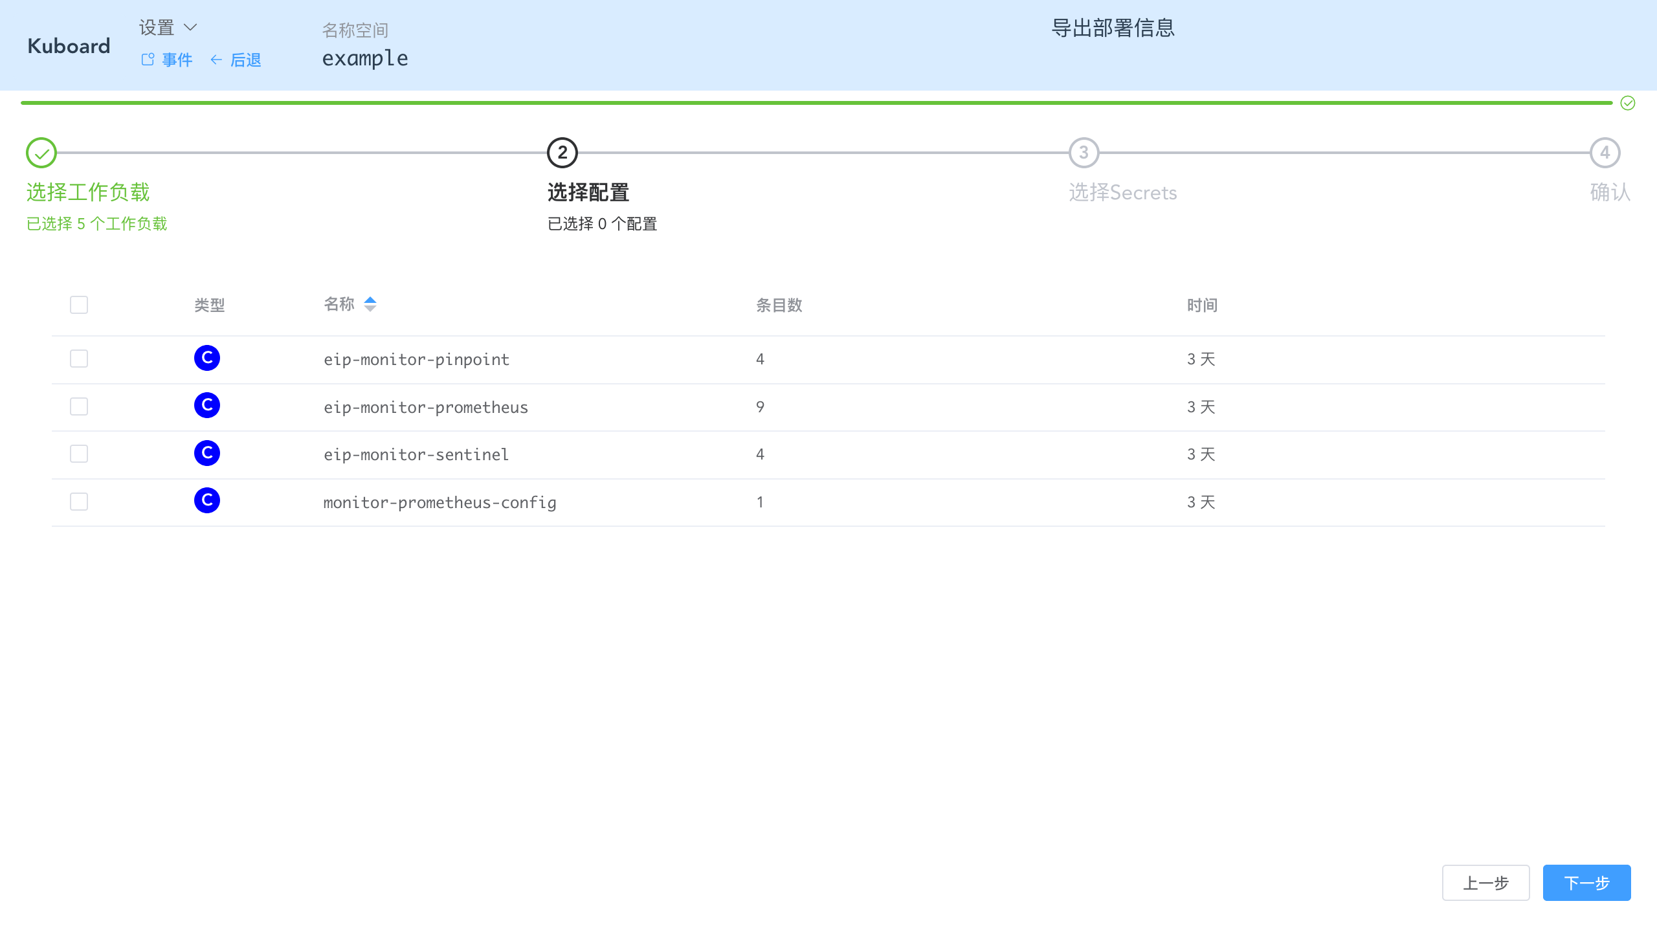Jump to step 4 确认
1657x932 pixels.
1605,153
